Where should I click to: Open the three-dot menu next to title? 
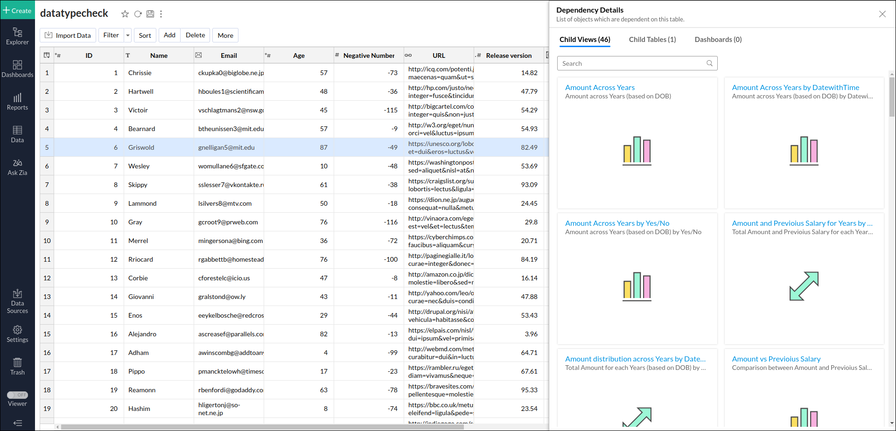161,14
